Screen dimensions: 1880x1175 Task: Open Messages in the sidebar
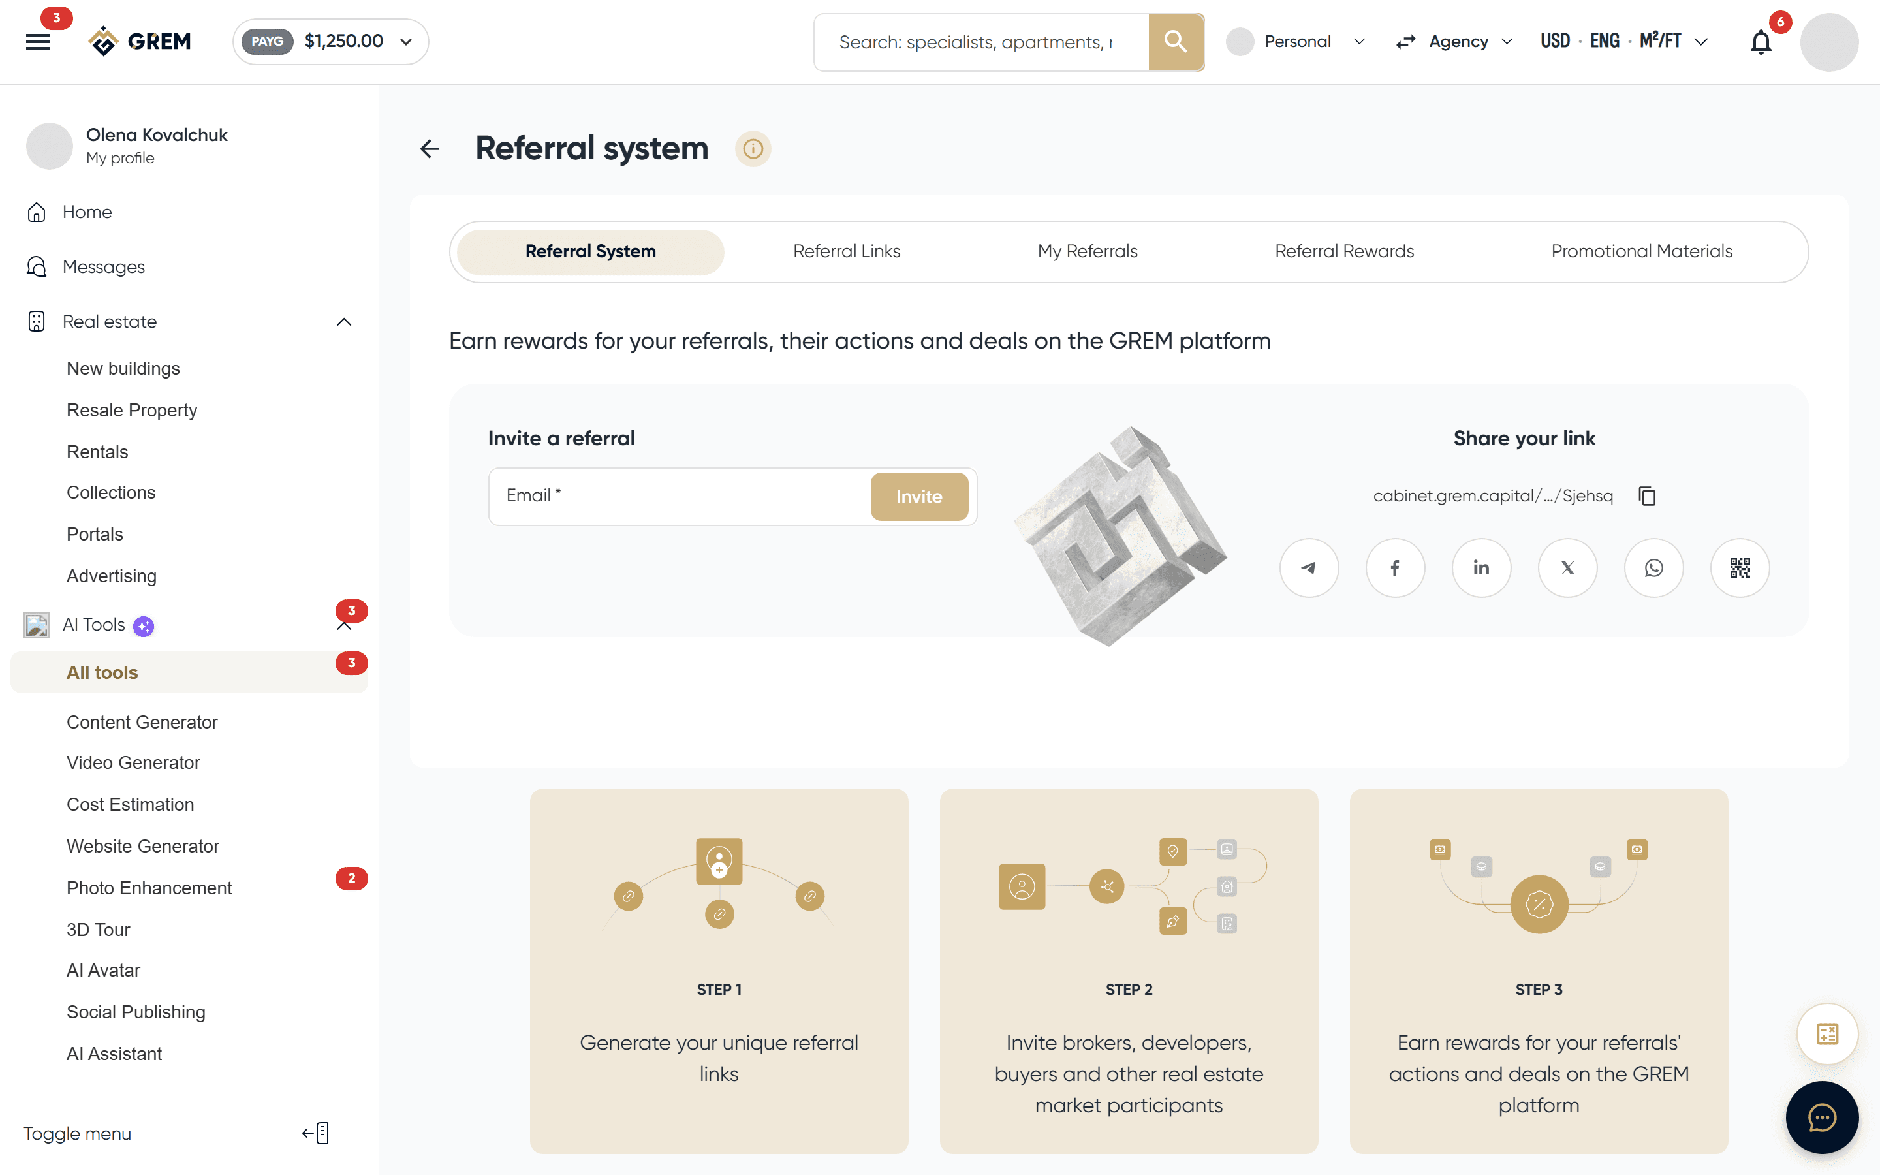click(x=103, y=268)
